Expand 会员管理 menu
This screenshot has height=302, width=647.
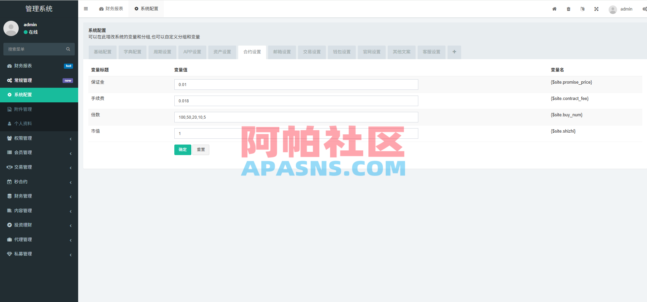tap(39, 152)
